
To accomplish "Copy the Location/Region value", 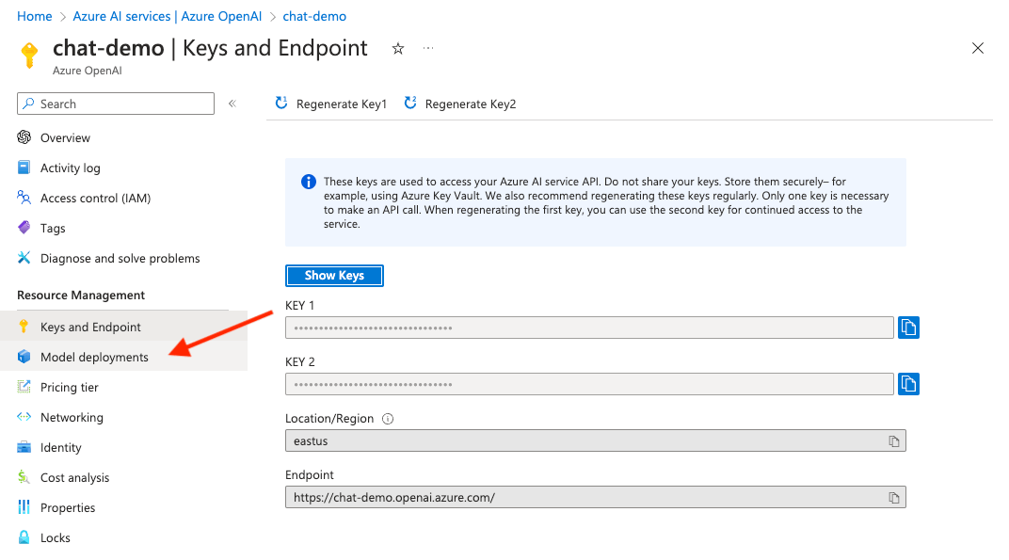I will point(894,440).
